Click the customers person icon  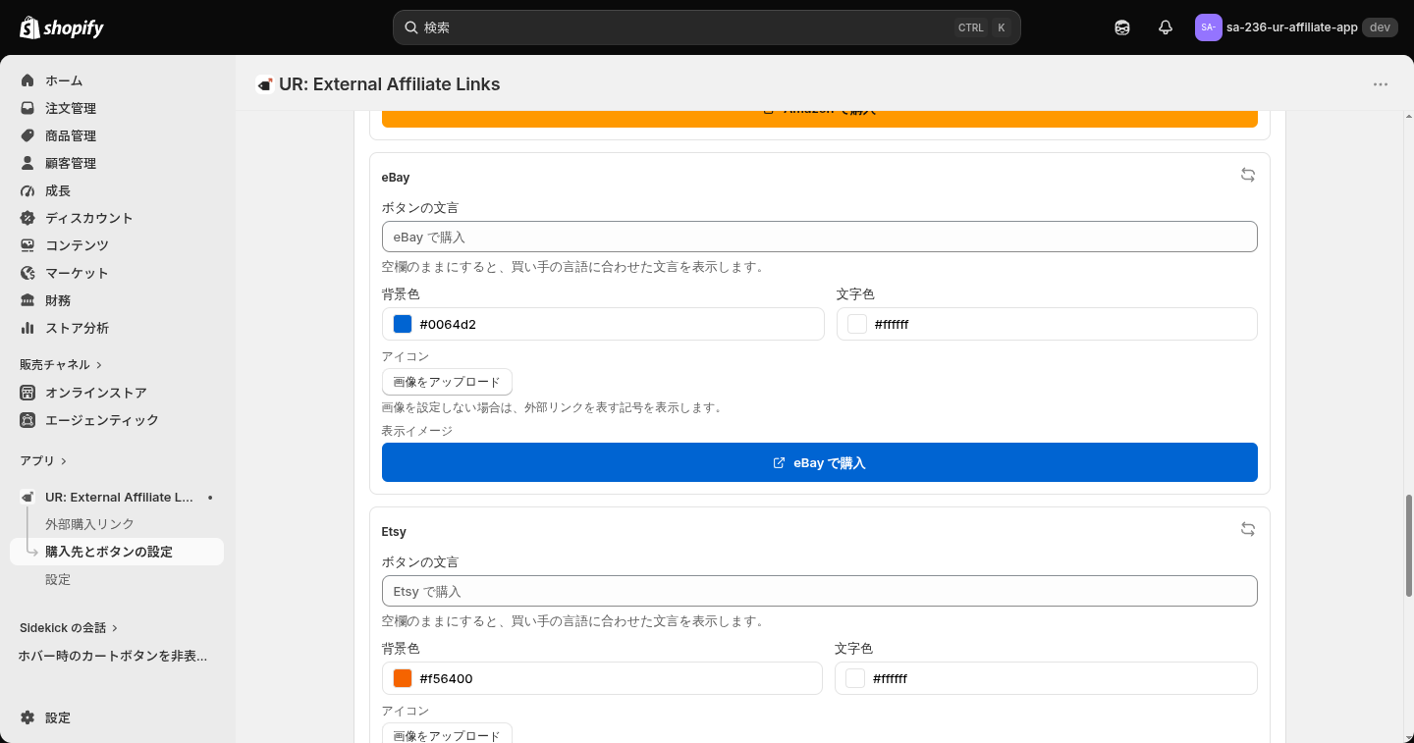click(27, 163)
